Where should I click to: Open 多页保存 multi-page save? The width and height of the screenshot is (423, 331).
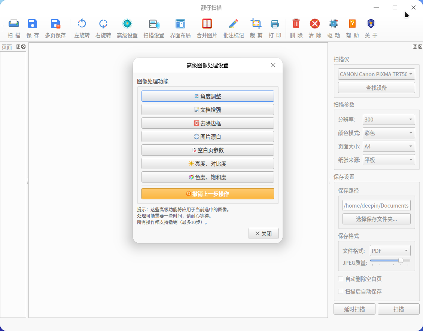(x=55, y=24)
